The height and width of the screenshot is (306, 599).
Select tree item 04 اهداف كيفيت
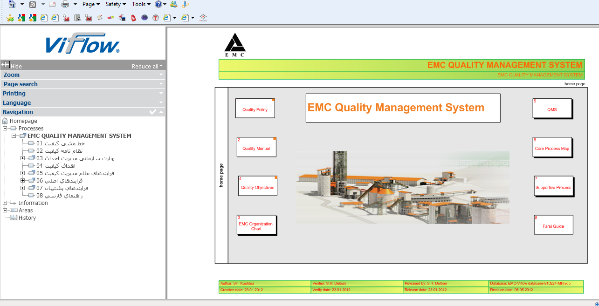55,166
